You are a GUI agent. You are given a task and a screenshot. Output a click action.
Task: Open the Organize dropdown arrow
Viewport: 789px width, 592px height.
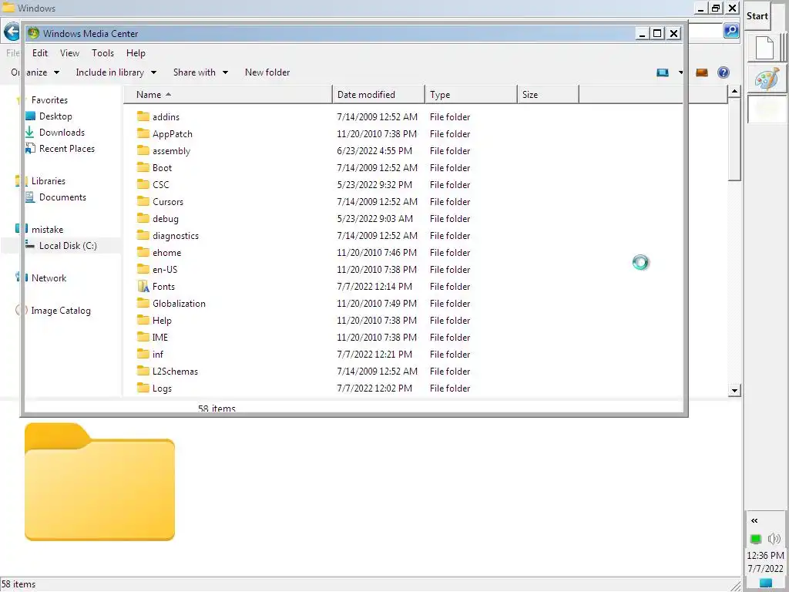(x=56, y=72)
